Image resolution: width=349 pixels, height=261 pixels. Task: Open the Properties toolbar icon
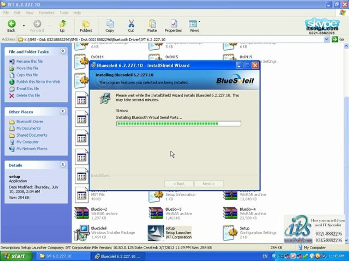173,24
